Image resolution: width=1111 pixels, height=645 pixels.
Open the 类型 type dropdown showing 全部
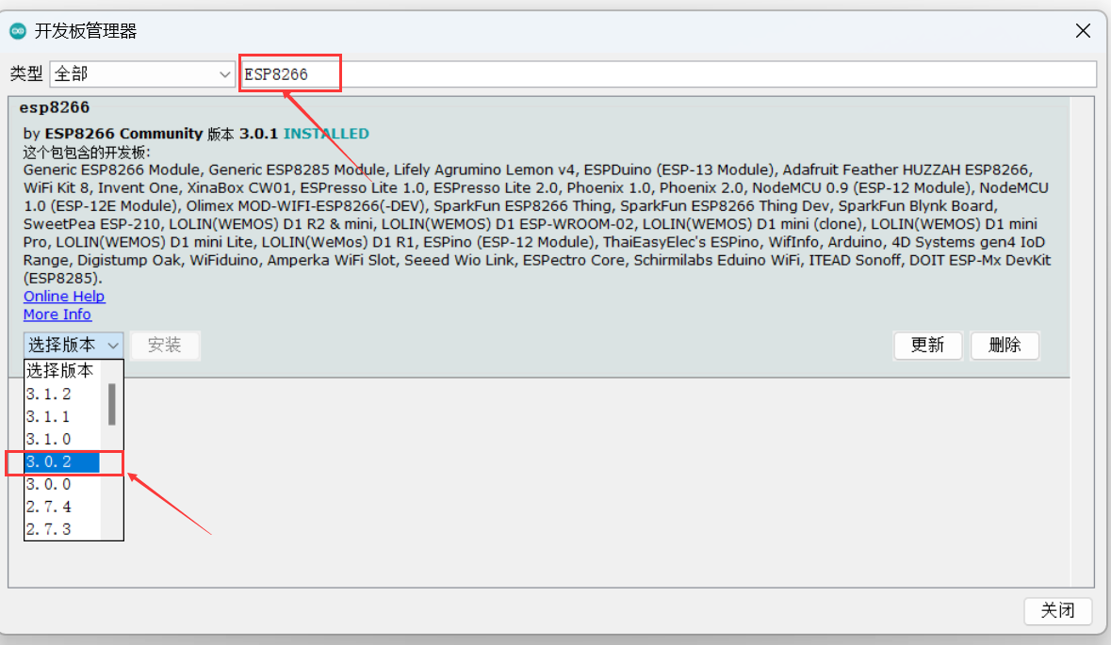(142, 73)
